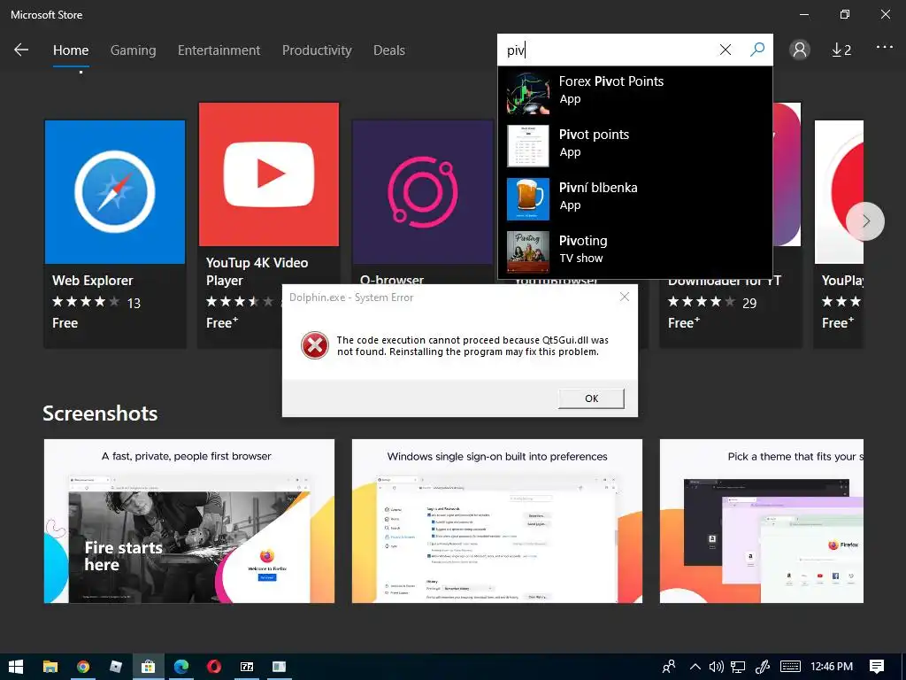Select the Deals tab
Viewport: 906px width, 680px height.
(389, 50)
